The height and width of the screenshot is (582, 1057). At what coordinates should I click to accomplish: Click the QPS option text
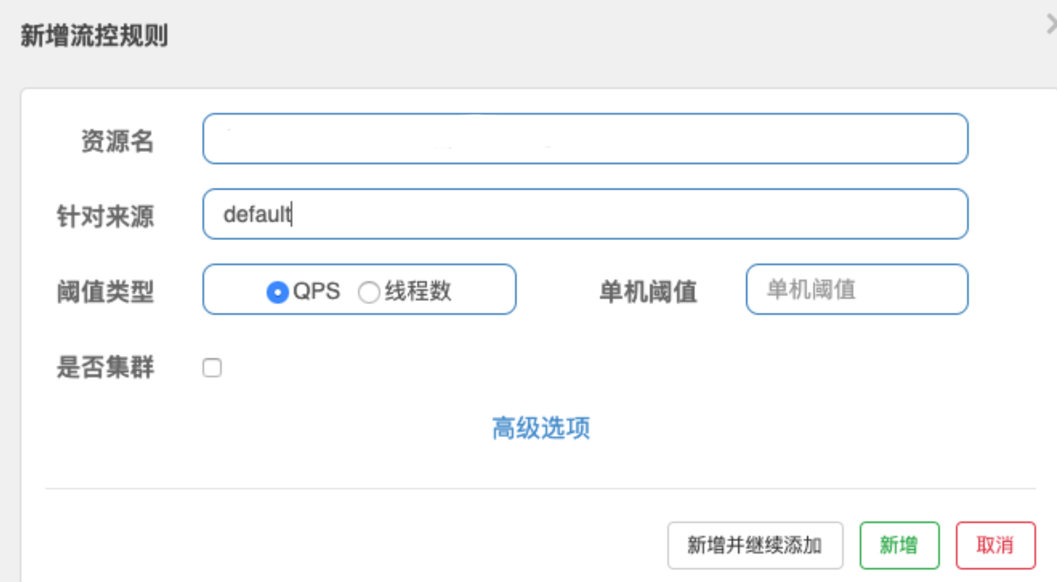[x=317, y=291]
